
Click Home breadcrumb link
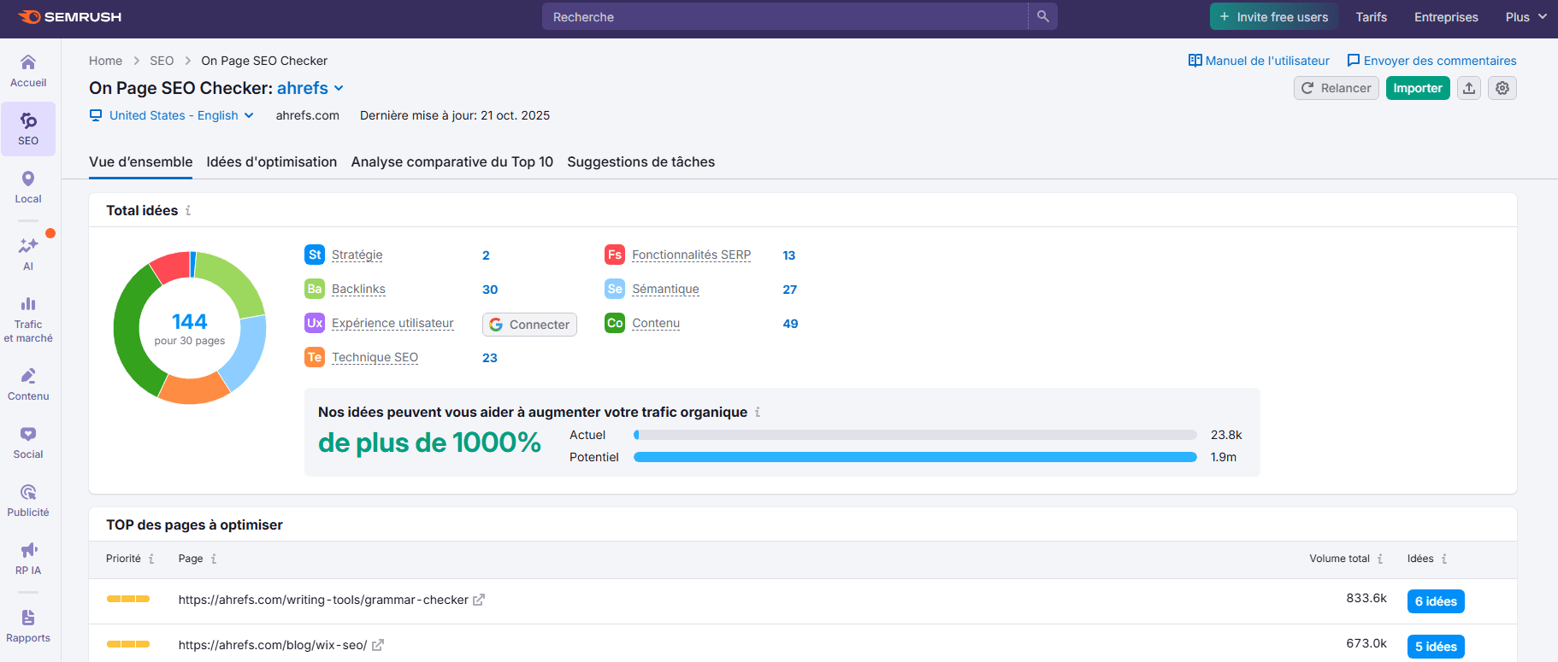click(105, 61)
